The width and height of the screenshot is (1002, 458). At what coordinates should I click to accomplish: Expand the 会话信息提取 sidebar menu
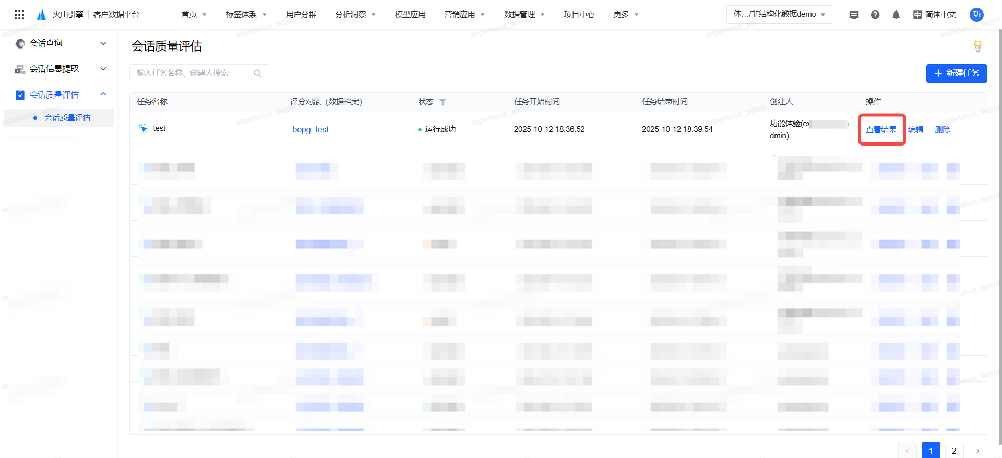coord(103,69)
